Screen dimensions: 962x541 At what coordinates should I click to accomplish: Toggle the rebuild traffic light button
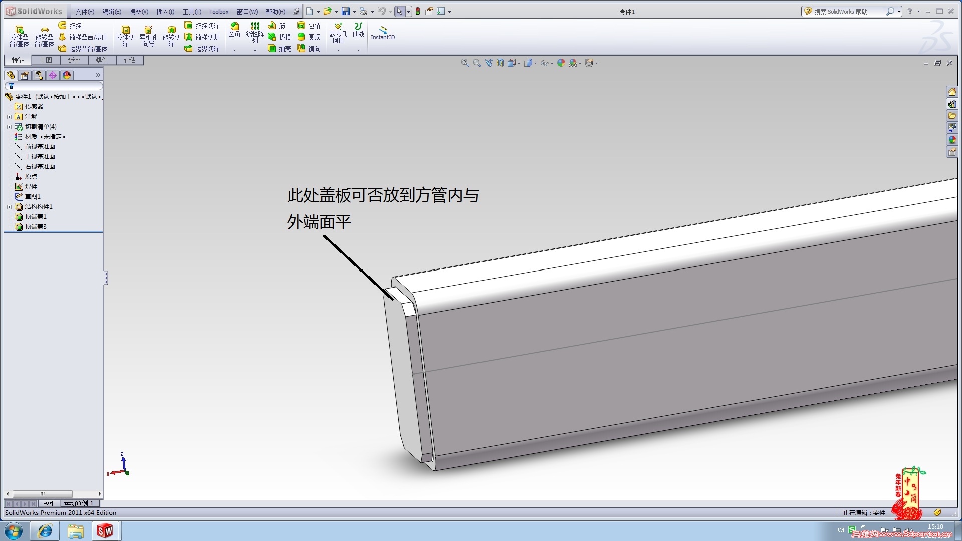tap(418, 11)
